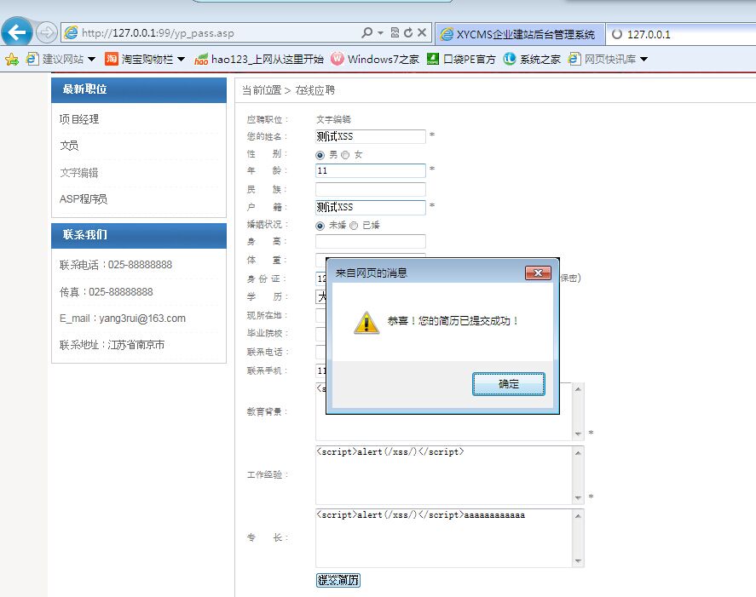Click the 身高 input field
Image resolution: width=756 pixels, height=597 pixels.
pos(370,241)
